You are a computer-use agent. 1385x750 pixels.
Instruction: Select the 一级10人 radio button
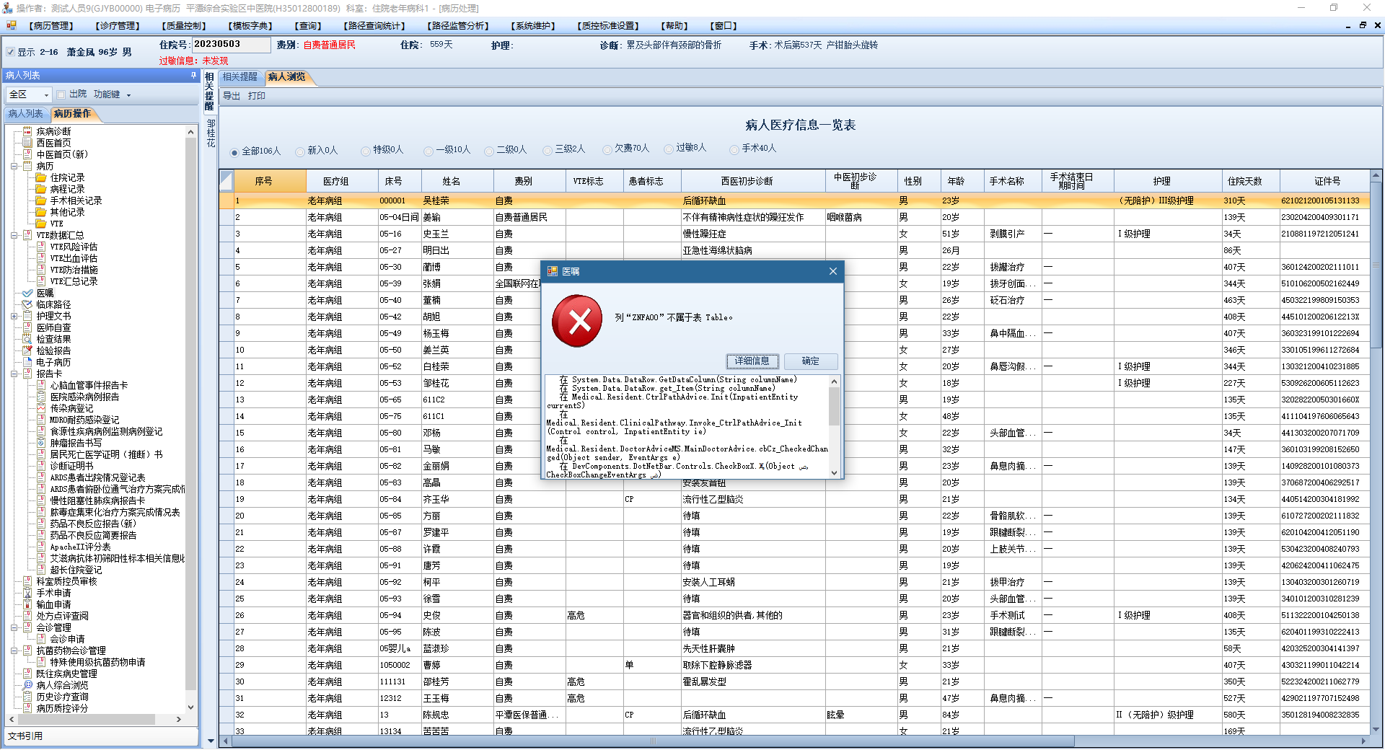(428, 151)
